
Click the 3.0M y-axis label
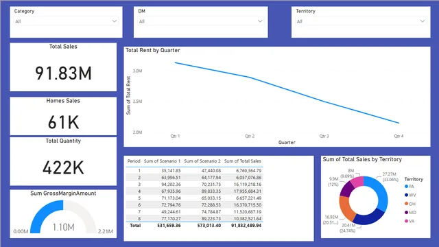(x=137, y=71)
